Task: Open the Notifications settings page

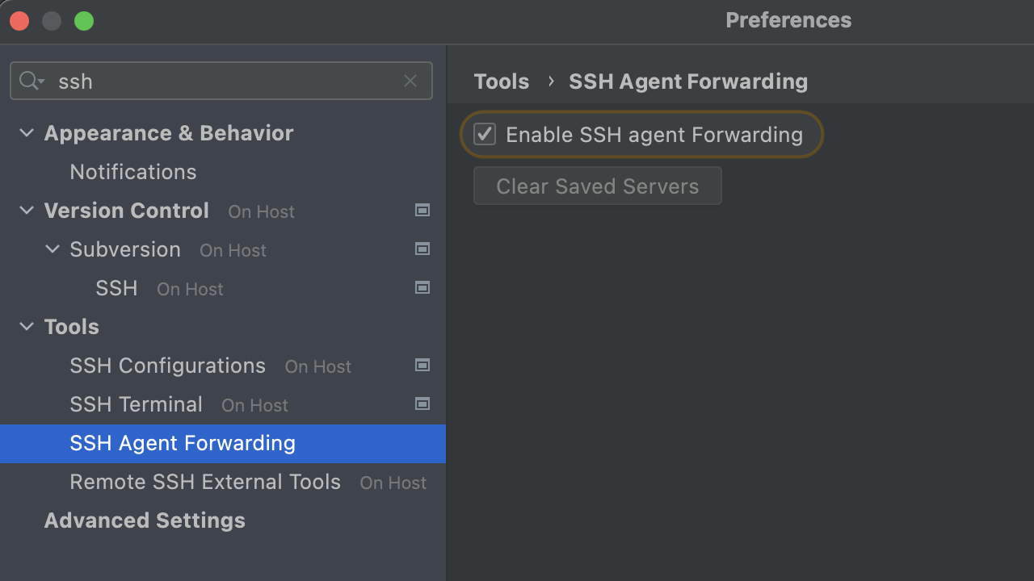Action: click(133, 172)
